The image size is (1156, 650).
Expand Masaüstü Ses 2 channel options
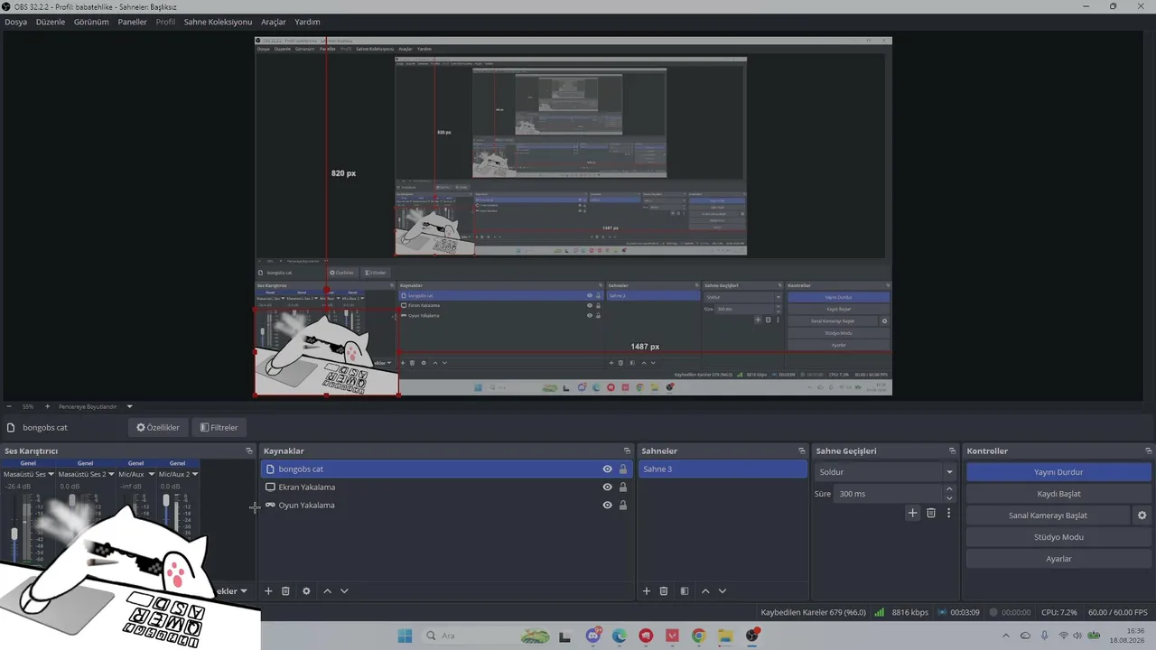(x=110, y=474)
